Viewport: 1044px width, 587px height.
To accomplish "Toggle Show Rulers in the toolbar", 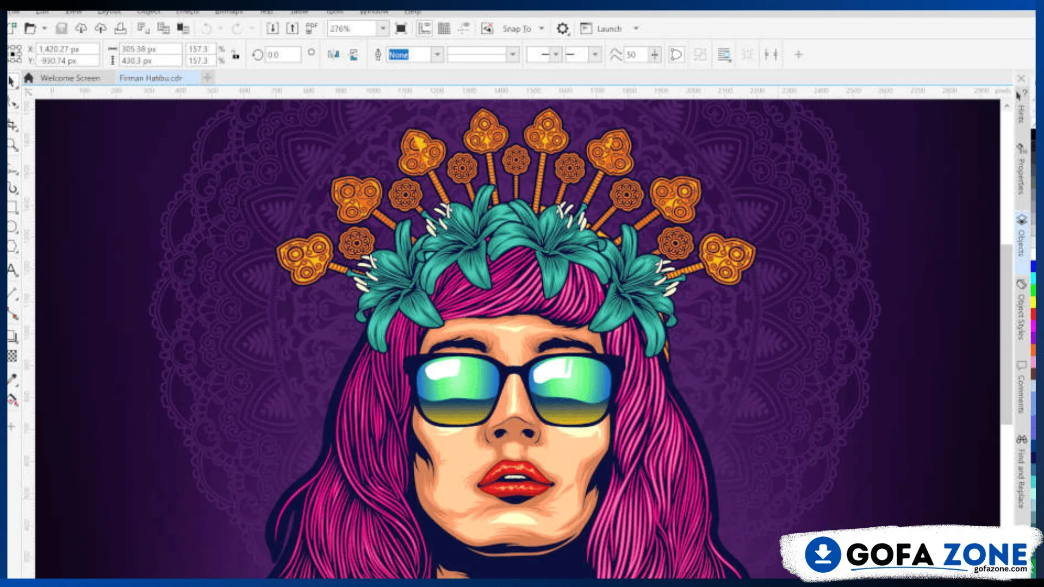I will pyautogui.click(x=424, y=28).
